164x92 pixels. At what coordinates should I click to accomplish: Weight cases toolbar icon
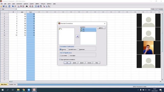(x=38, y=6)
